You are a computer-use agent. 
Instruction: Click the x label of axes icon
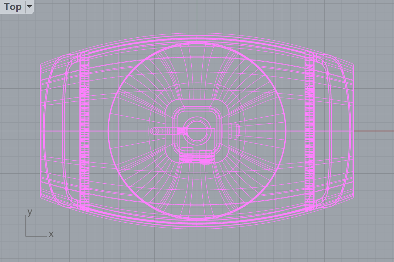pos(51,234)
